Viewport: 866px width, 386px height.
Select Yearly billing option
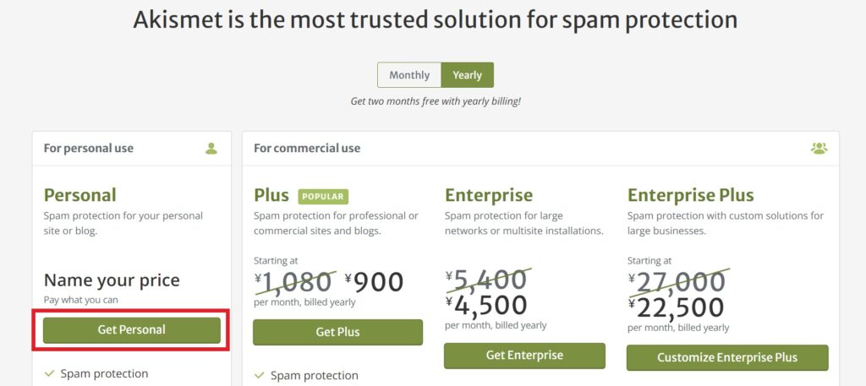coord(467,75)
